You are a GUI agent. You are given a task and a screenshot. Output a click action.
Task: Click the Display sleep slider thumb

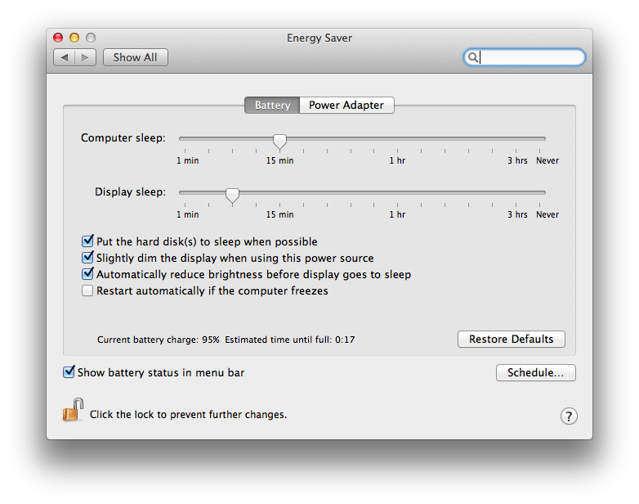[x=232, y=195]
